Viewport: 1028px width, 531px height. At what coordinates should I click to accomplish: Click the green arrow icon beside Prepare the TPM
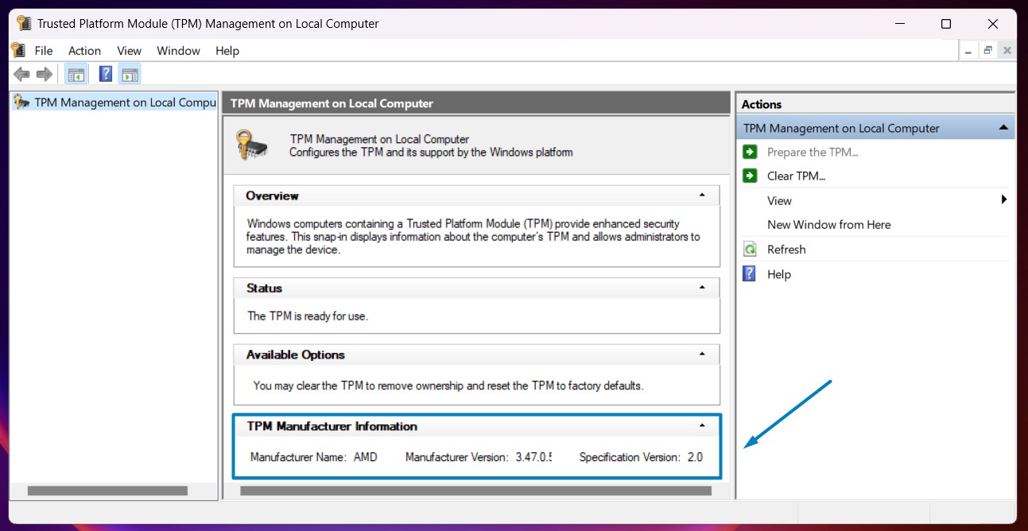pyautogui.click(x=750, y=152)
